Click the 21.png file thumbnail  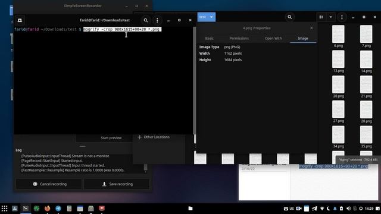pyautogui.click(x=366, y=84)
